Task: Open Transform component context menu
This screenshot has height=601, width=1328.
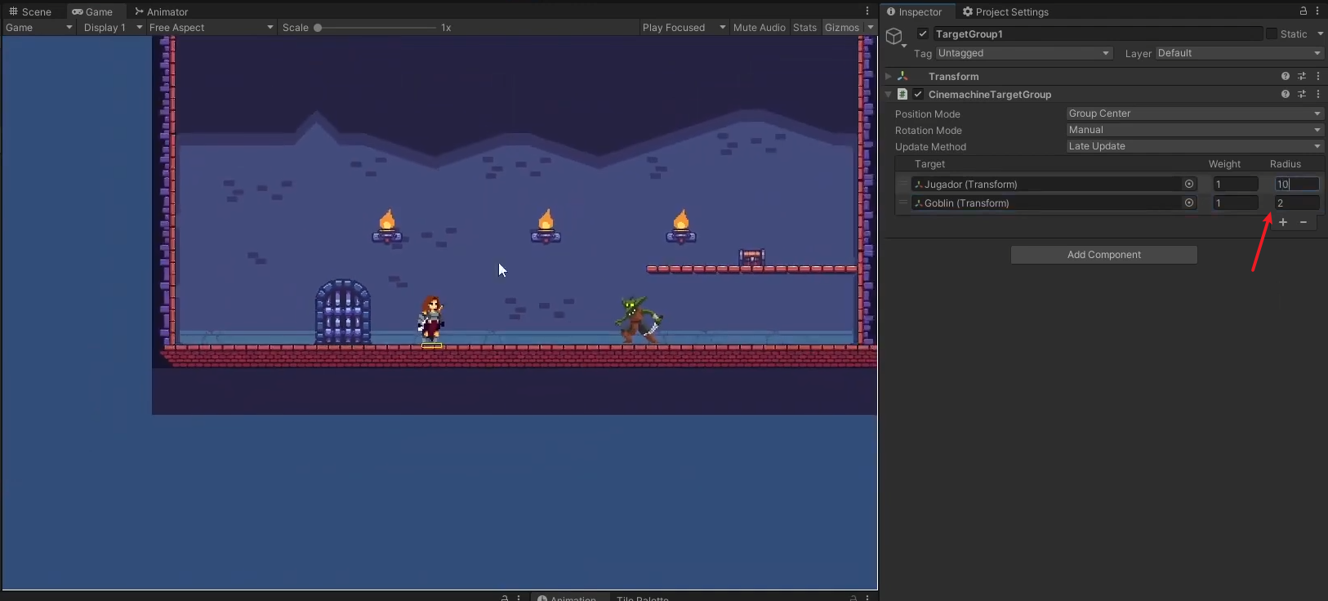Action: (x=1318, y=76)
